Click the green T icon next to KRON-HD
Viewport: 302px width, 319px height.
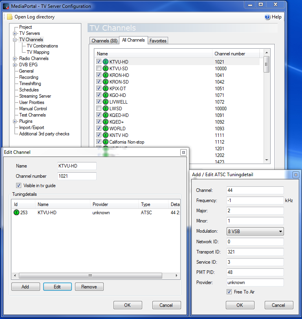pyautogui.click(x=105, y=75)
